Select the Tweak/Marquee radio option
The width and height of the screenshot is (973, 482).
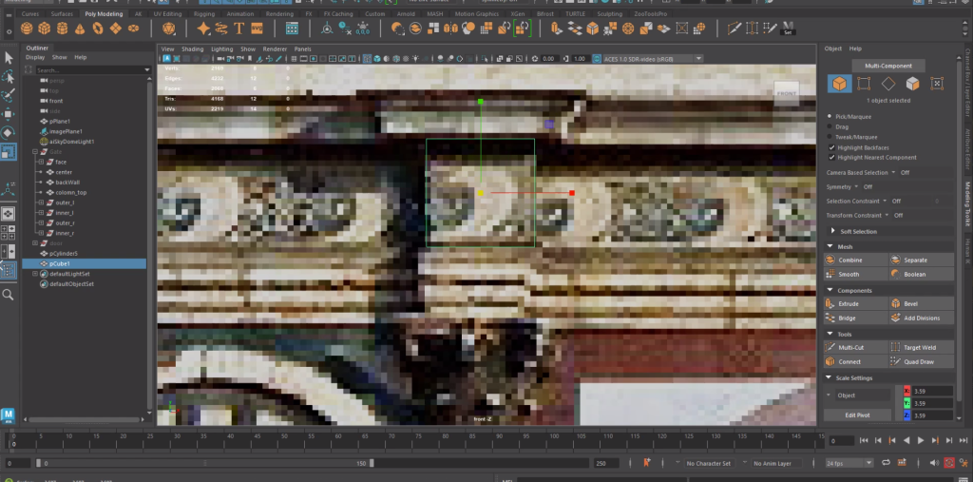[x=830, y=137]
